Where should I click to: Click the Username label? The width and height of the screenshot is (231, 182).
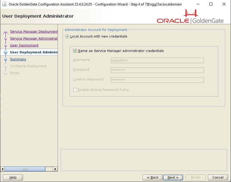(82, 60)
